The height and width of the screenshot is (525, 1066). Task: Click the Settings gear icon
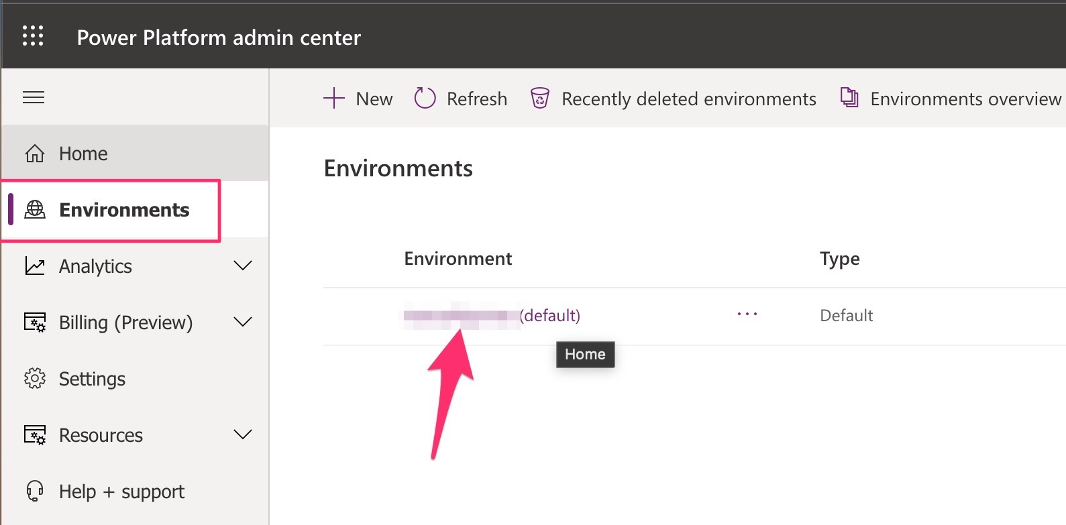click(x=35, y=379)
